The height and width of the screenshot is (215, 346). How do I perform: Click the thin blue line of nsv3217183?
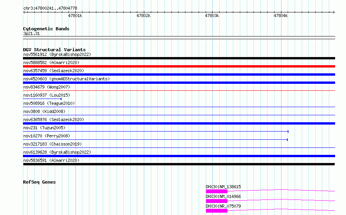pos(179,147)
